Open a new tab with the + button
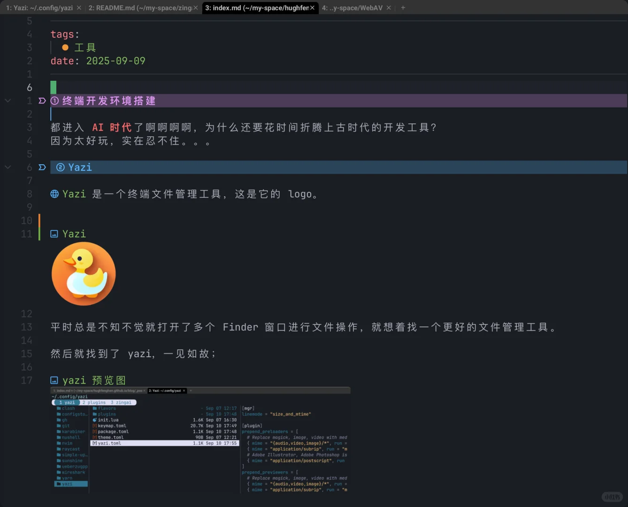Viewport: 628px width, 507px height. pyautogui.click(x=403, y=8)
